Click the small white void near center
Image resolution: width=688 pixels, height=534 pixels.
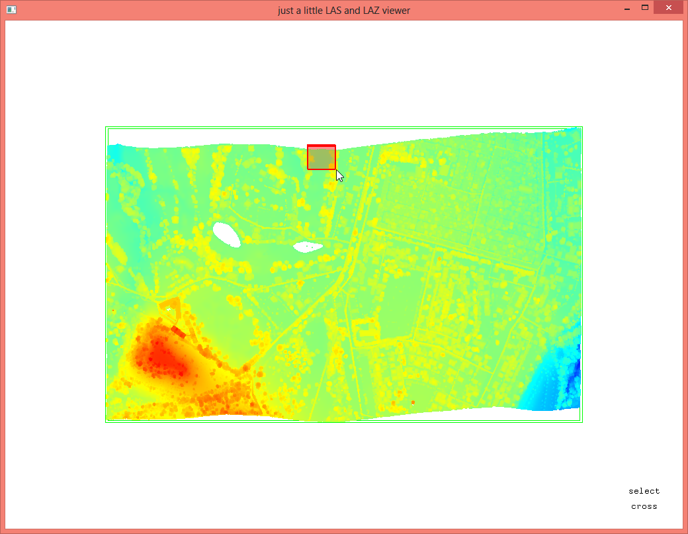tap(308, 247)
